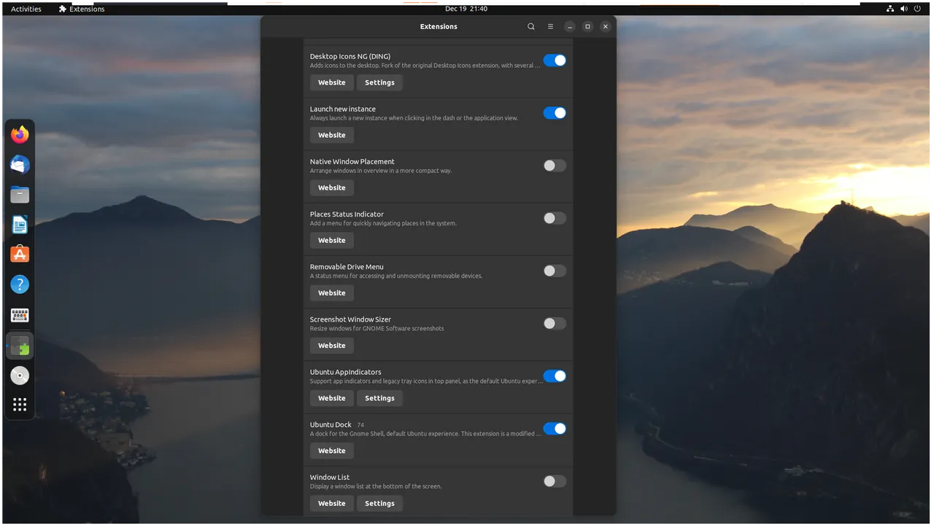Image resolution: width=934 pixels, height=528 pixels.
Task: Click the keyboard app icon in dock
Action: pyautogui.click(x=20, y=315)
